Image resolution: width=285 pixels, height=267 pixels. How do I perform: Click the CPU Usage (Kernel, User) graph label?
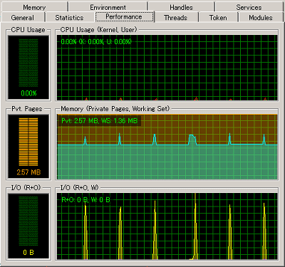coord(99,30)
